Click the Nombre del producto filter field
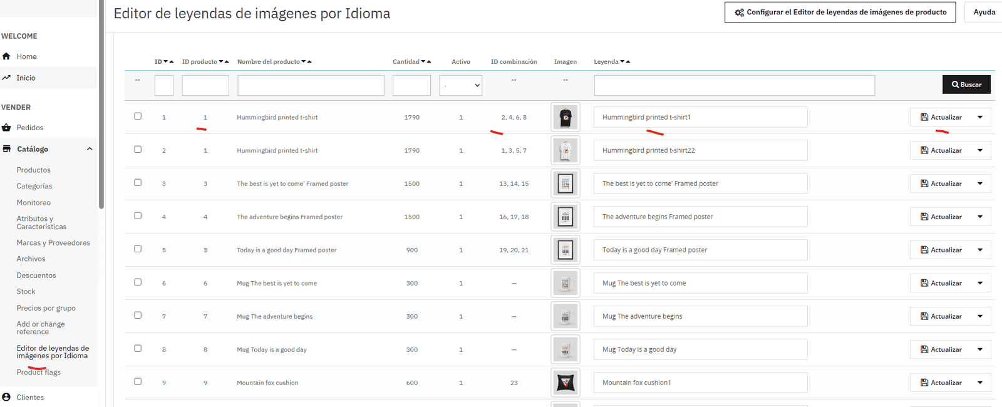 click(311, 85)
